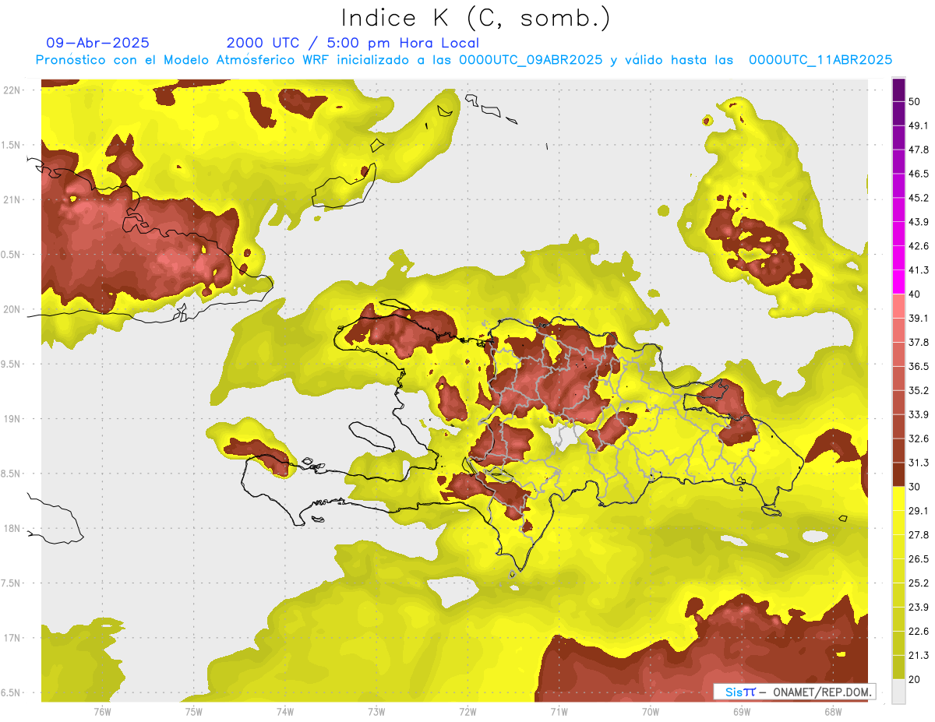Click the "74W" longitude label
Image resolution: width=935 pixels, height=722 pixels.
click(x=285, y=711)
